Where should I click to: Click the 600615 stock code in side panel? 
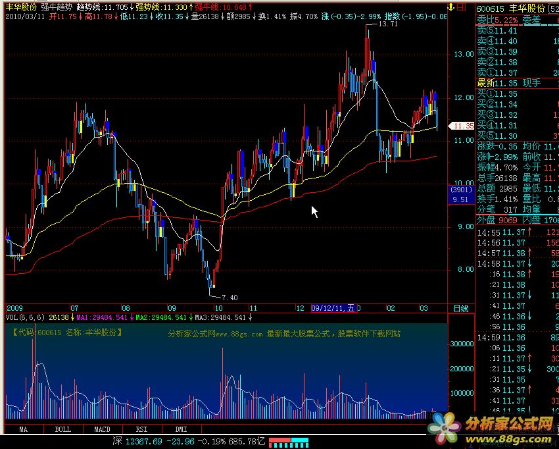[x=491, y=7]
